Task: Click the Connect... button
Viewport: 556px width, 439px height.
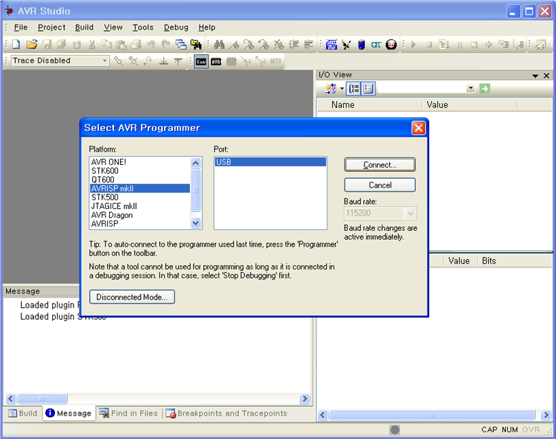Action: coord(380,165)
